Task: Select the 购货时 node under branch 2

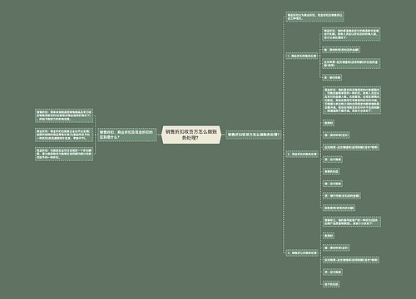Action: pos(329,123)
